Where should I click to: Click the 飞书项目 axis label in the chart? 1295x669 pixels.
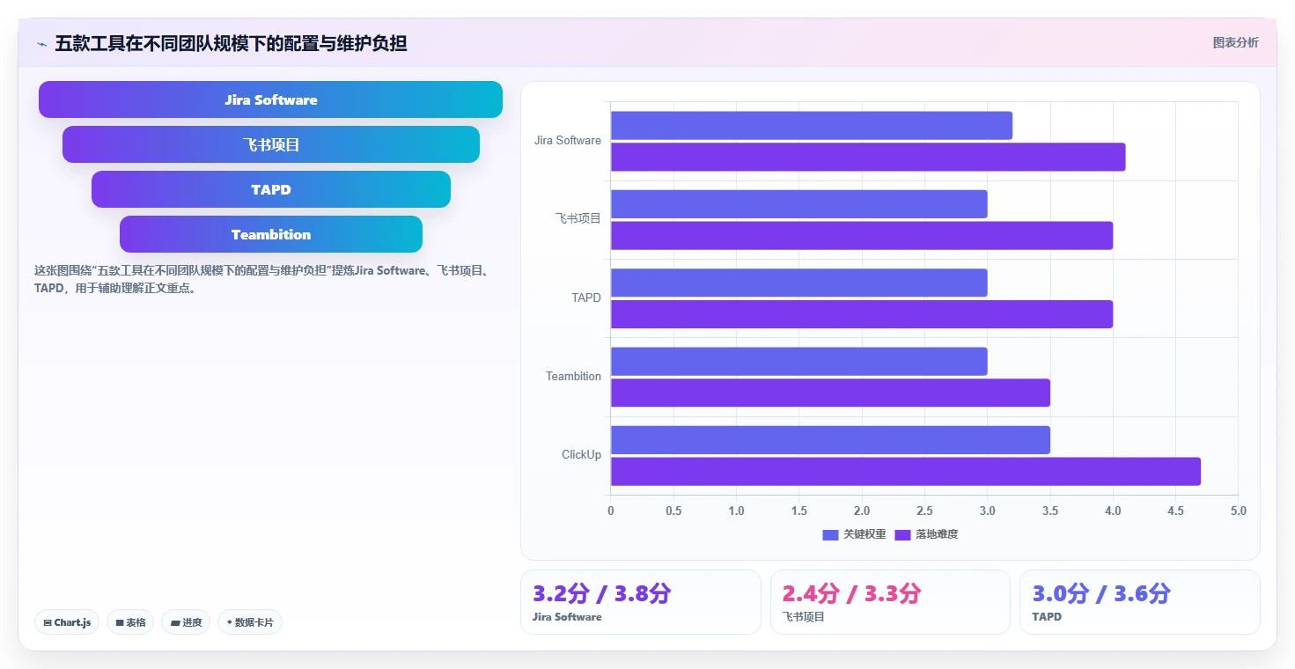578,218
